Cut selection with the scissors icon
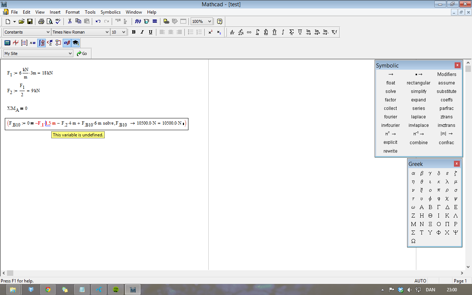Image resolution: width=472 pixels, height=295 pixels. pyautogui.click(x=70, y=21)
